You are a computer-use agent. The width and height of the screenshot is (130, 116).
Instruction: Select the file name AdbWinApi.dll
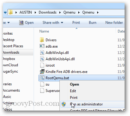pyautogui.click(x=57, y=53)
